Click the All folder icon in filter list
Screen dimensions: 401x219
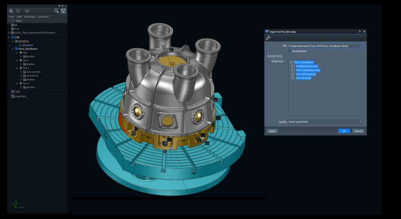point(12,25)
